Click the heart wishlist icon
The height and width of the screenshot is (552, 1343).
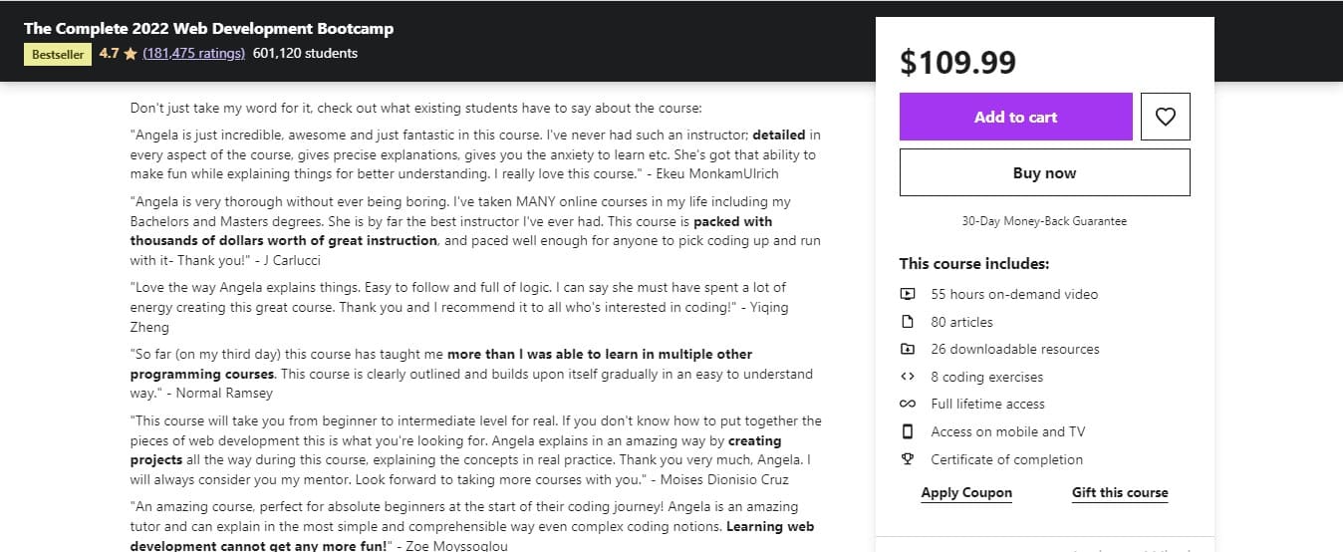(x=1165, y=117)
